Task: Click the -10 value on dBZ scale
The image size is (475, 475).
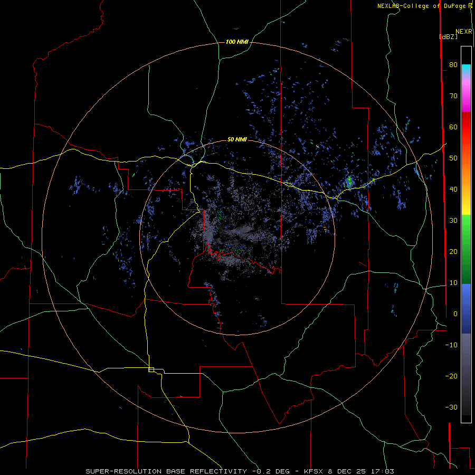Action: click(451, 345)
